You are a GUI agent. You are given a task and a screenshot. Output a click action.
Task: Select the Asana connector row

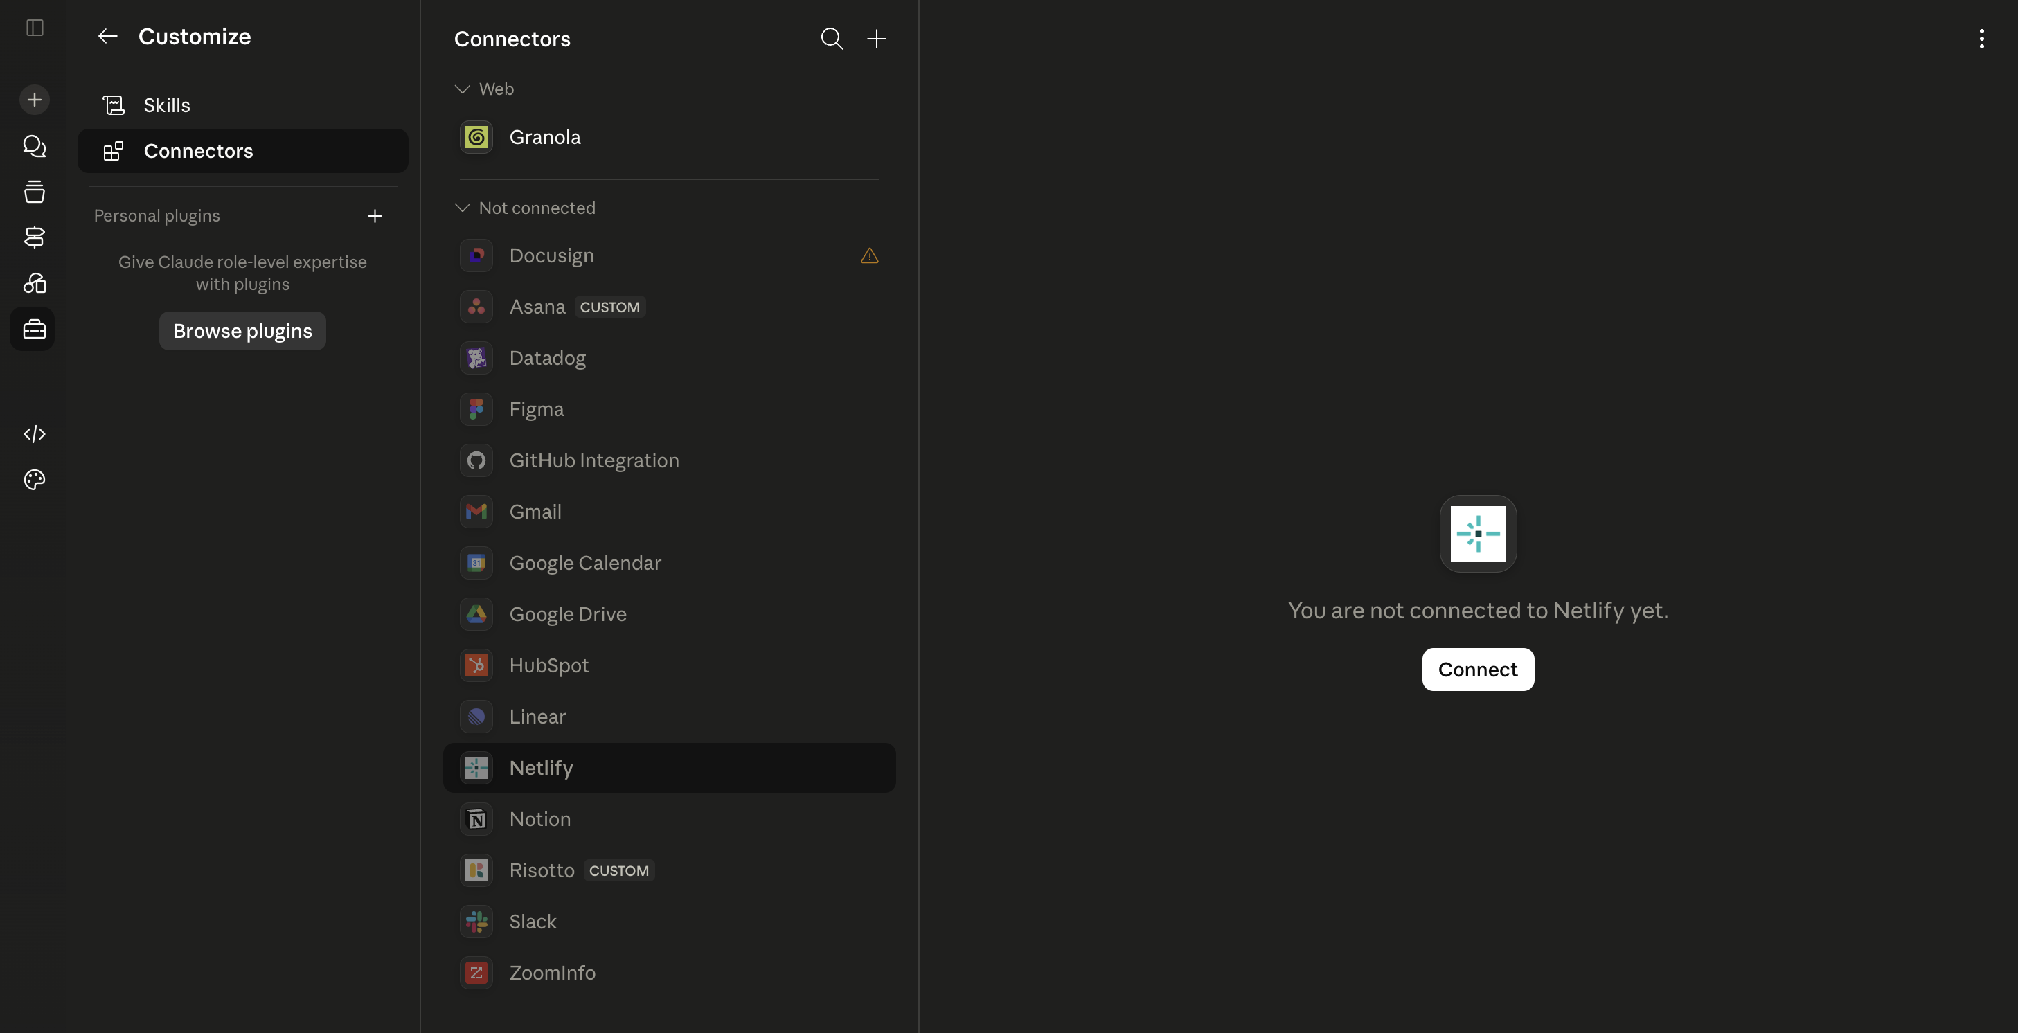(669, 307)
